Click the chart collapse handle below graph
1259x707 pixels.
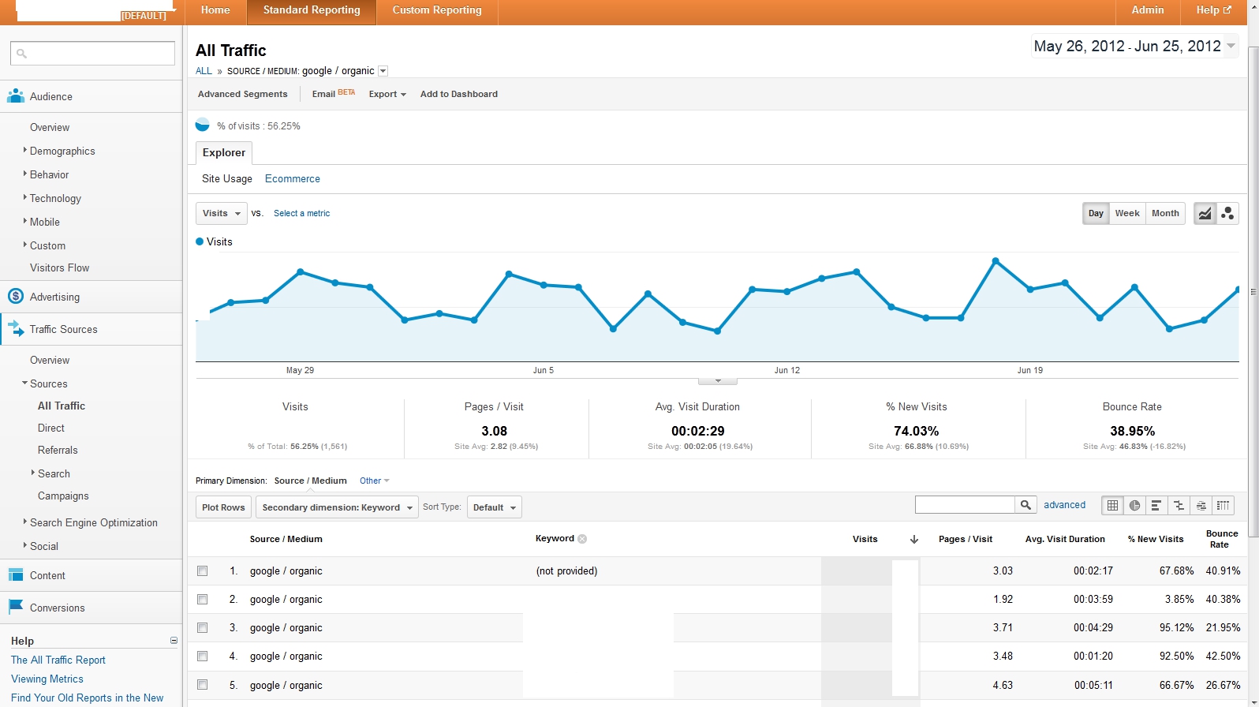(718, 381)
